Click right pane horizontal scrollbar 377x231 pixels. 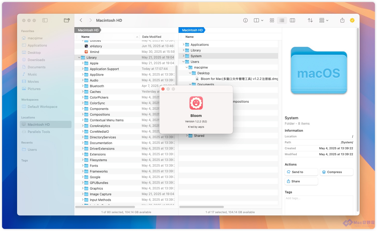(x=202, y=207)
